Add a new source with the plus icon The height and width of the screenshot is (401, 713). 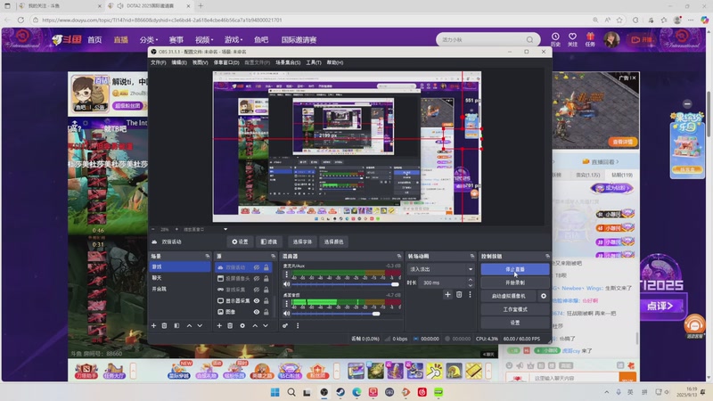click(x=219, y=325)
